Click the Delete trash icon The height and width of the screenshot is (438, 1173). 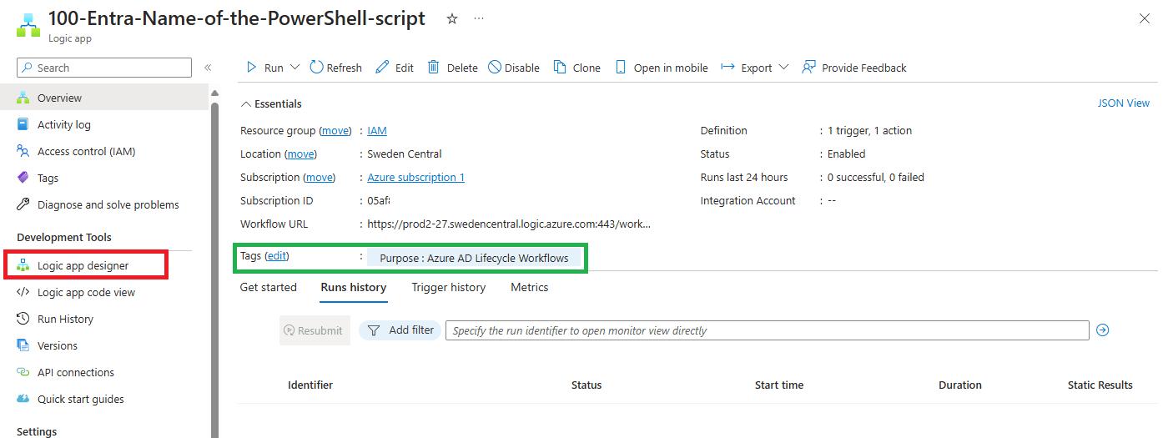pyautogui.click(x=434, y=68)
